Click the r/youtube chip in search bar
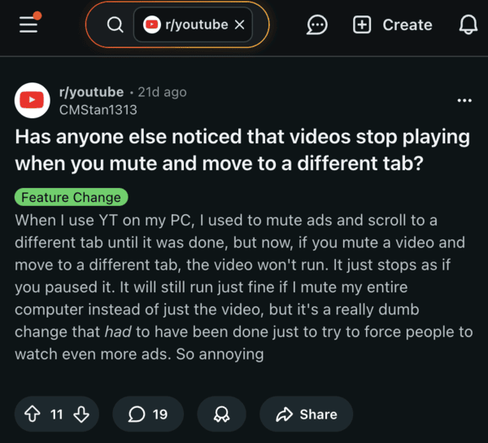The image size is (488, 443). 185,25
